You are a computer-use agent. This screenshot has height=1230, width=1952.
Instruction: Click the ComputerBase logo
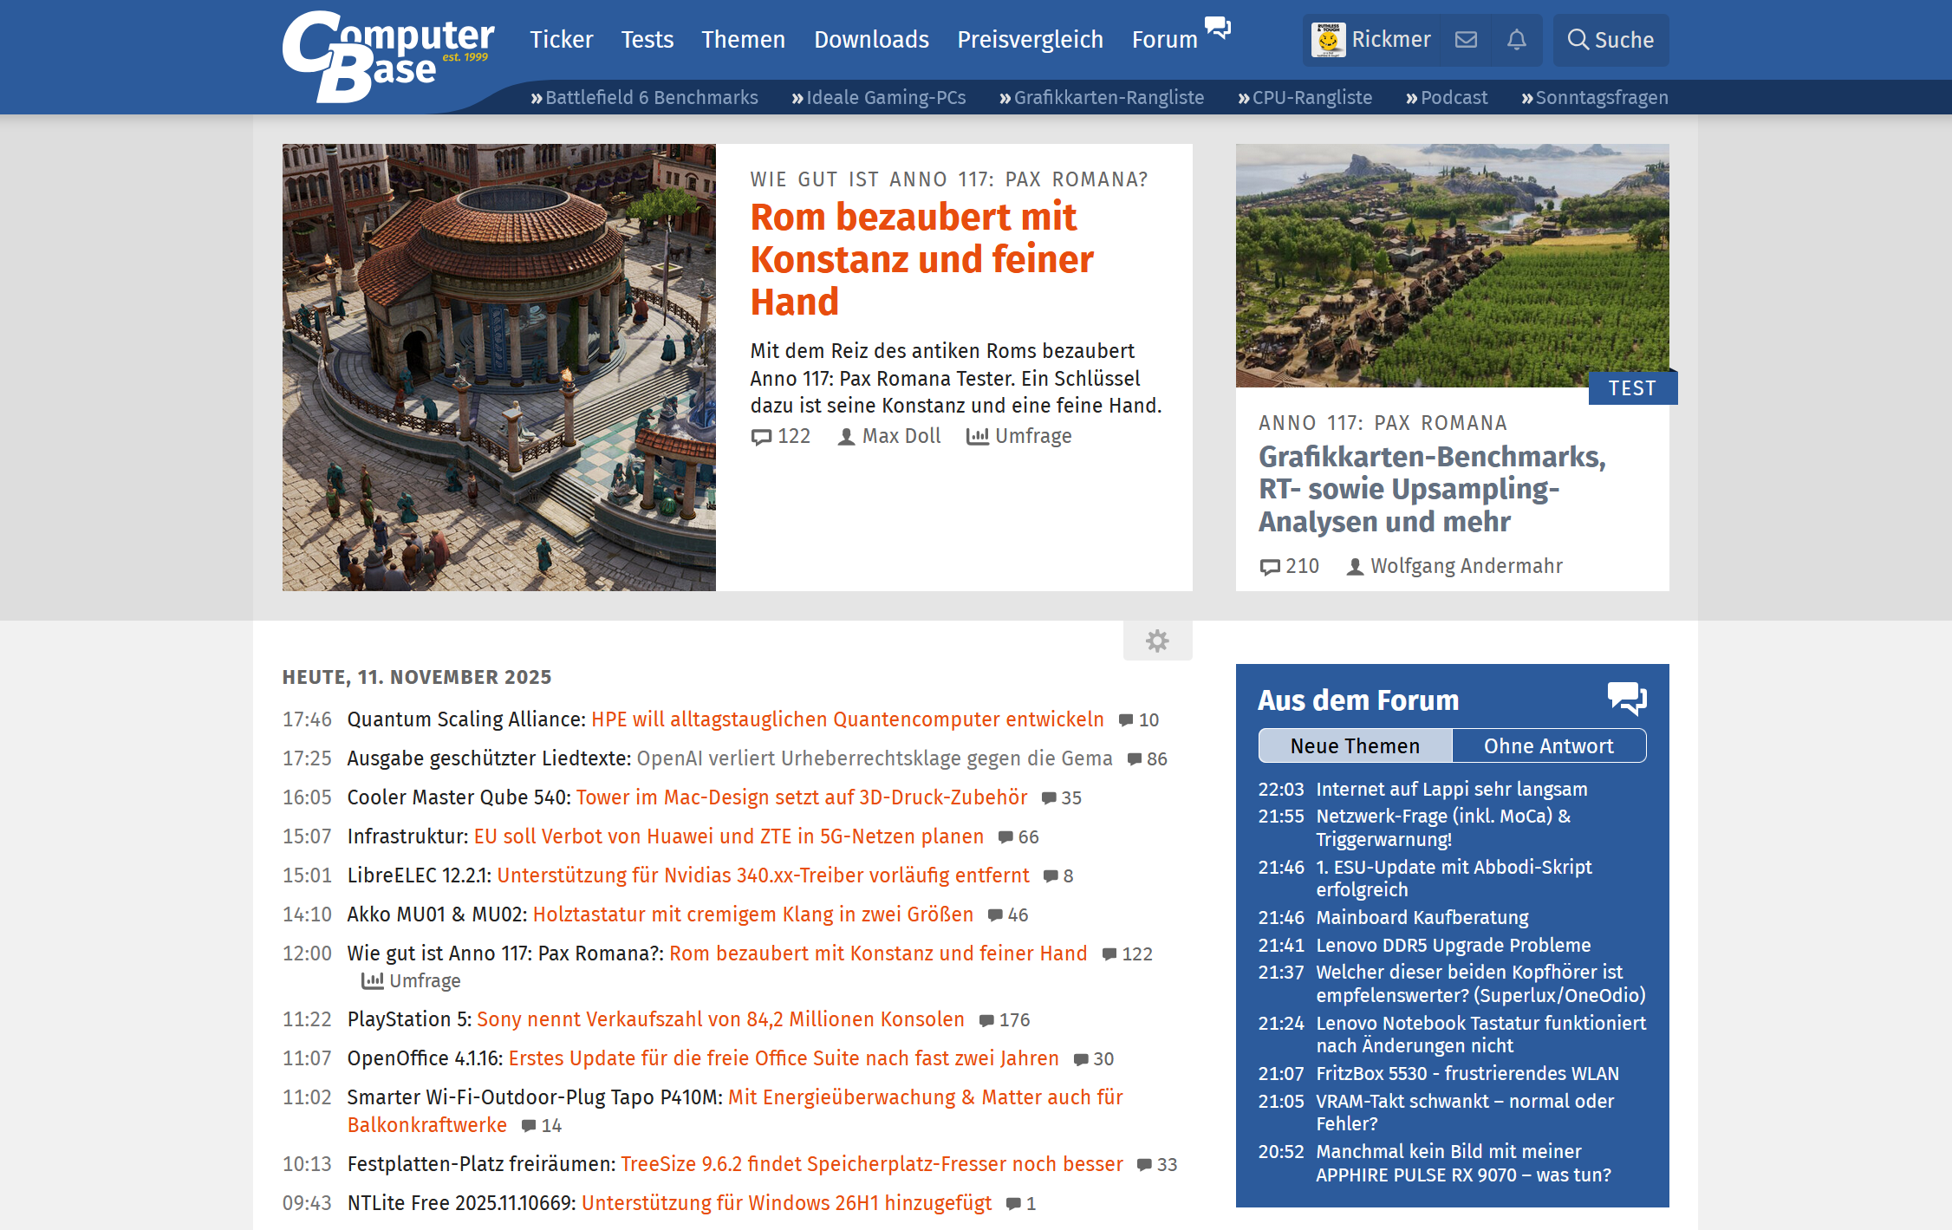click(x=388, y=57)
